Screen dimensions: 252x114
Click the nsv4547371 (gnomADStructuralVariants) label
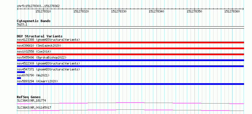[x=48, y=69]
